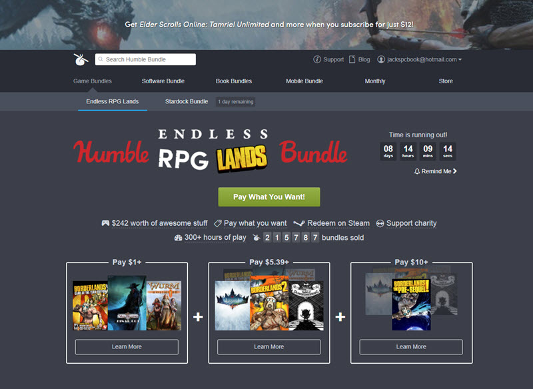Click the $242 worth of awesome stuff link
The width and height of the screenshot is (533, 389).
pos(159,223)
